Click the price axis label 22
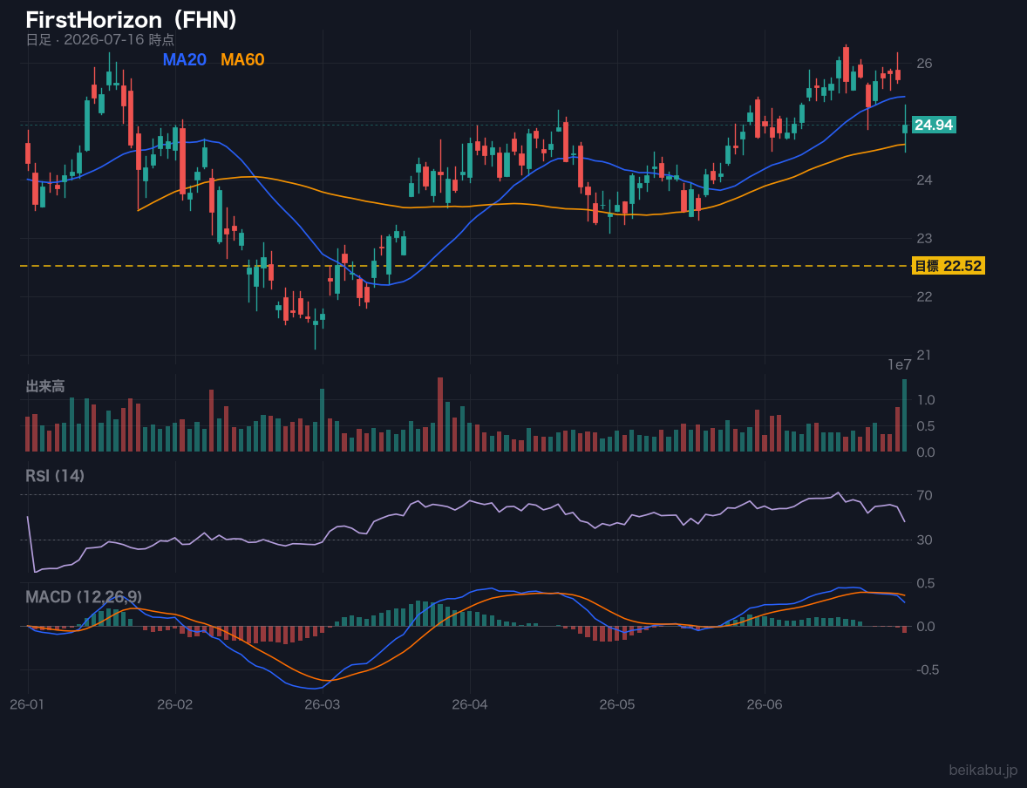This screenshot has width=1027, height=788. (924, 296)
